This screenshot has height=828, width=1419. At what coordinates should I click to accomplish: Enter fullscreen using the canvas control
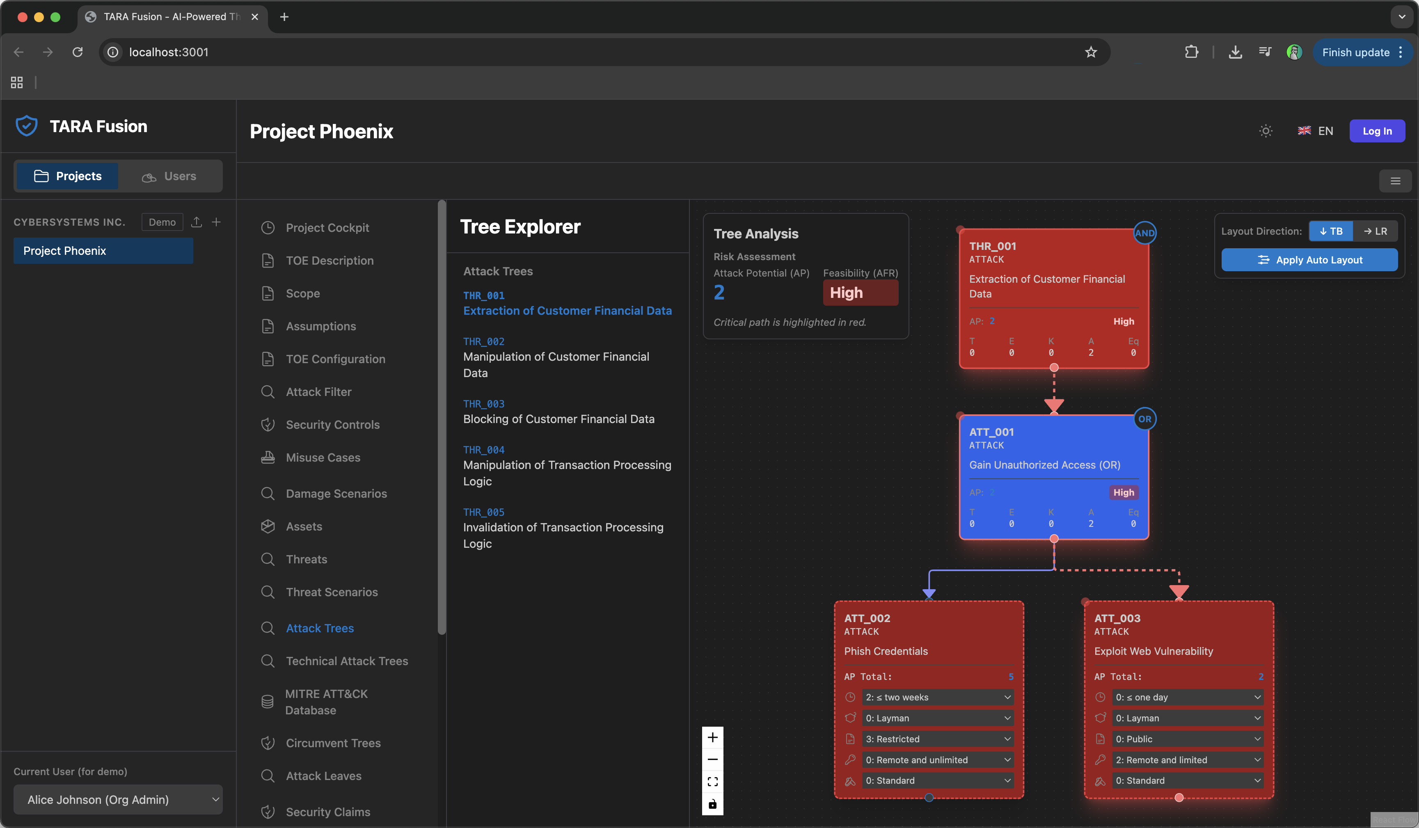(x=712, y=781)
